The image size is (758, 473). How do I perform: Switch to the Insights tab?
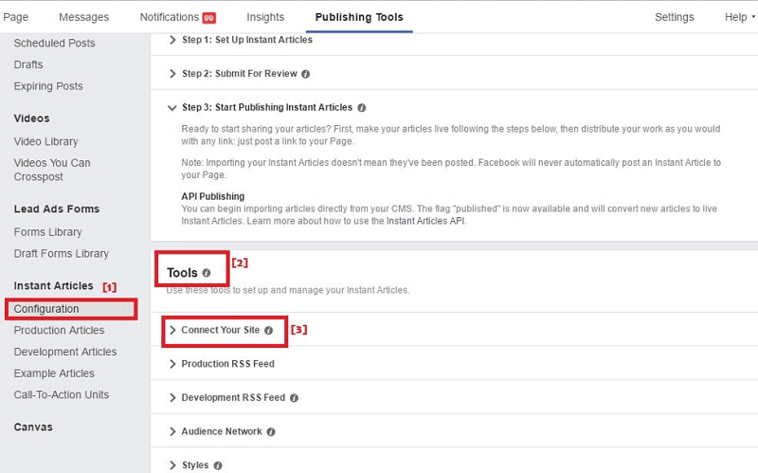pyautogui.click(x=265, y=17)
